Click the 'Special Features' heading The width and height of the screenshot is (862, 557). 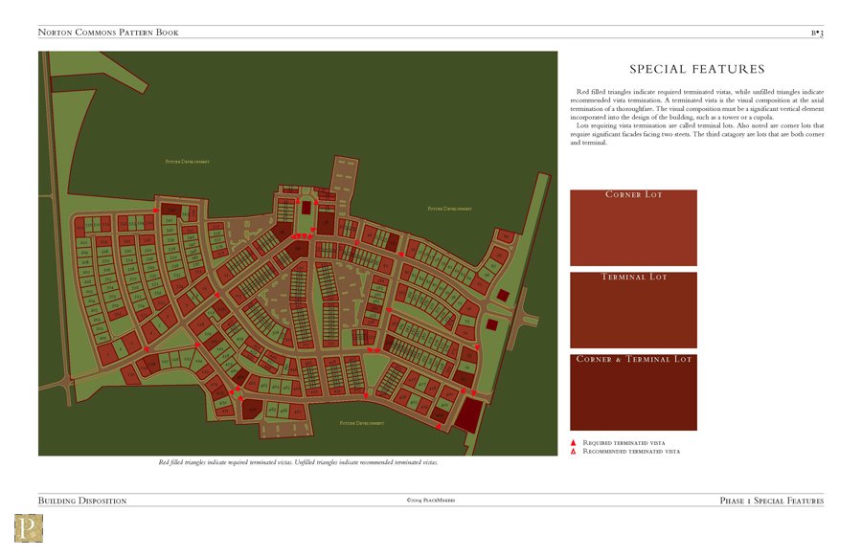(x=697, y=69)
